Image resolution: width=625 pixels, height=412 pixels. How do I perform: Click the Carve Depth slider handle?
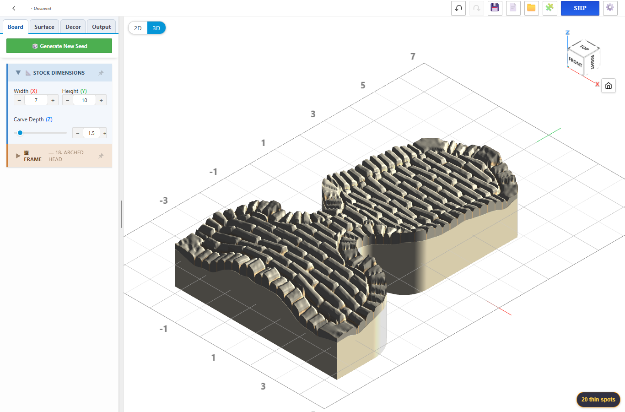20,133
